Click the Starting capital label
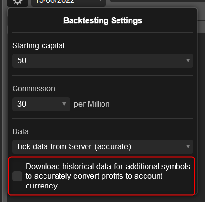 point(38,46)
